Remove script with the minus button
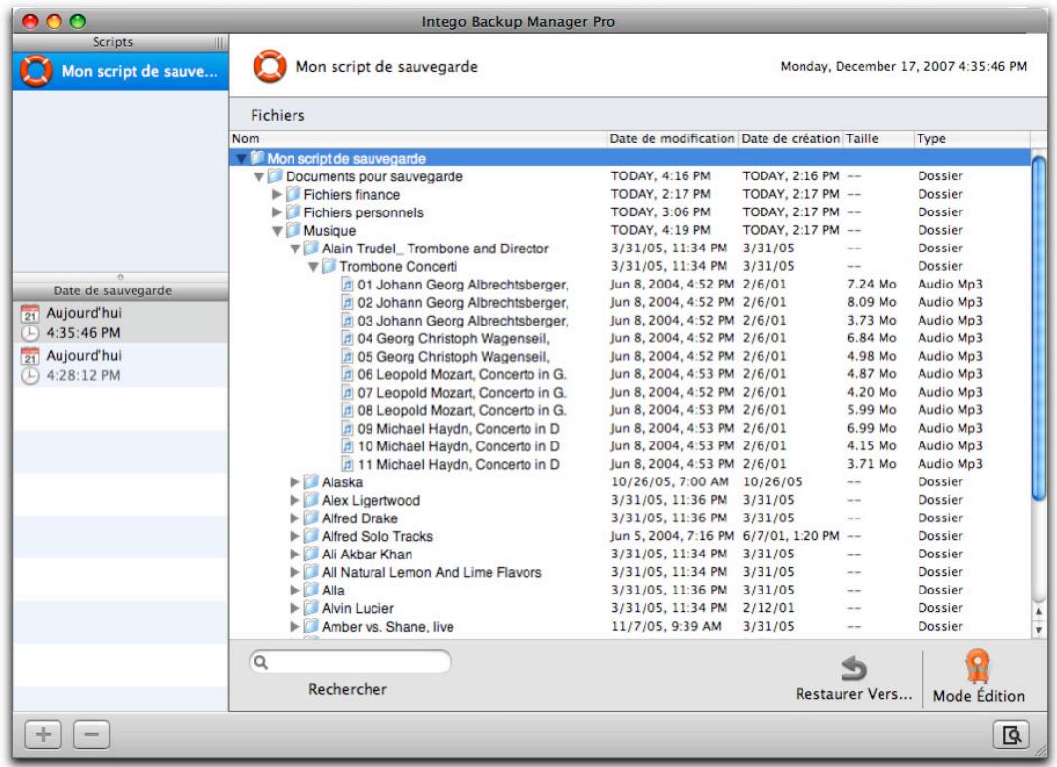The width and height of the screenshot is (1057, 767). pos(92,734)
